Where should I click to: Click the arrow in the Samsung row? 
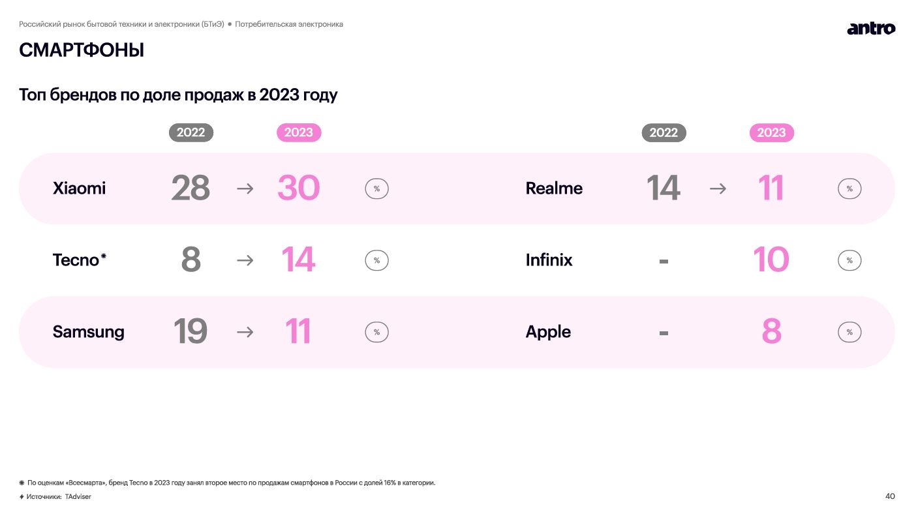pyautogui.click(x=245, y=332)
